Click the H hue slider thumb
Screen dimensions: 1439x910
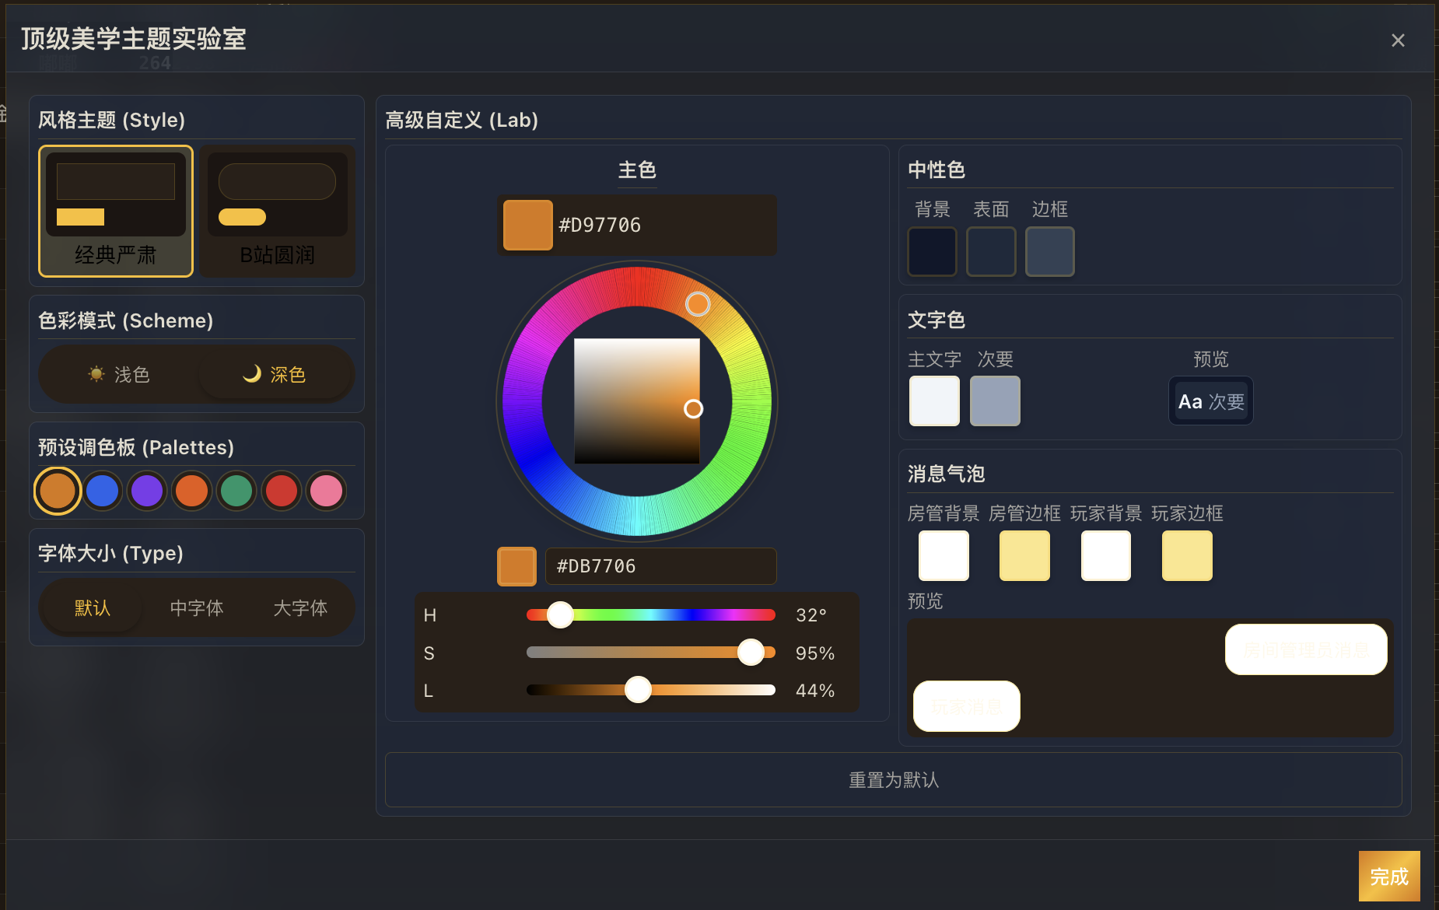(x=560, y=614)
